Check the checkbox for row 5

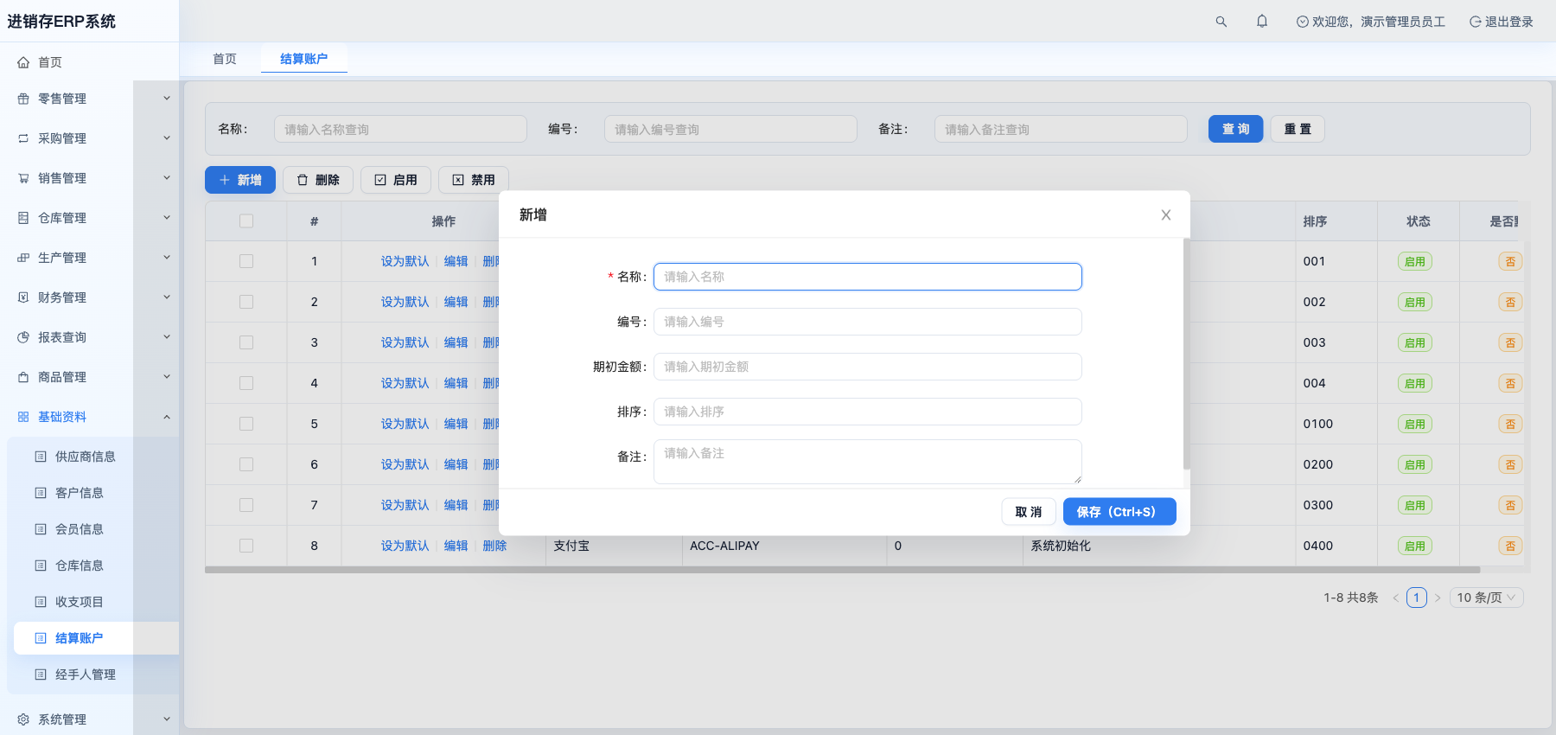tap(246, 424)
